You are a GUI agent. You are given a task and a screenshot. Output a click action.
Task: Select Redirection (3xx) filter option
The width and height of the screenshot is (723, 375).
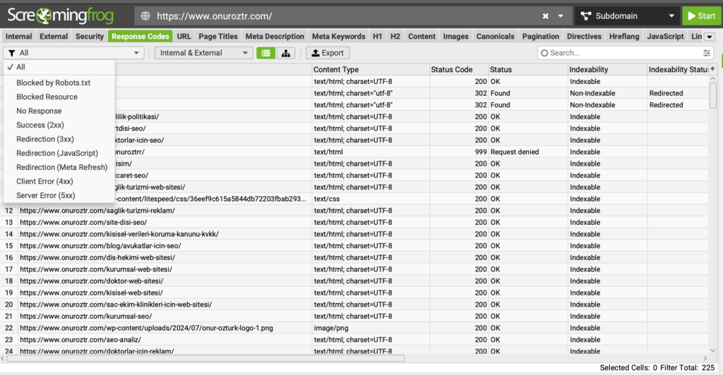tap(44, 139)
